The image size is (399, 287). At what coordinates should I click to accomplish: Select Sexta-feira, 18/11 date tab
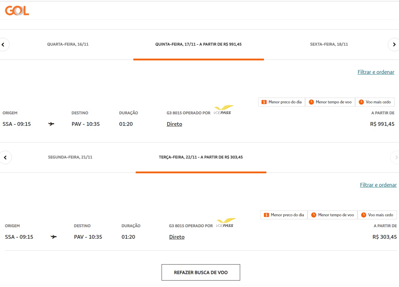(x=329, y=45)
